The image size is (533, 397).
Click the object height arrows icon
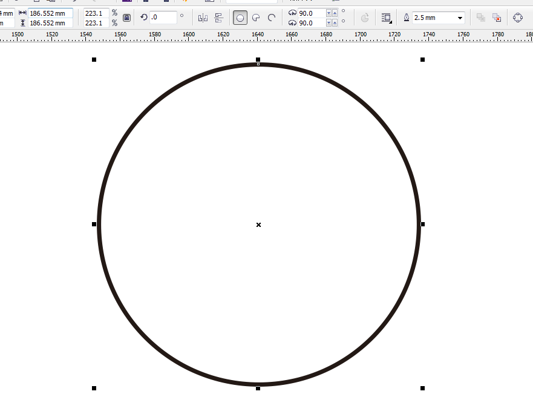23,23
